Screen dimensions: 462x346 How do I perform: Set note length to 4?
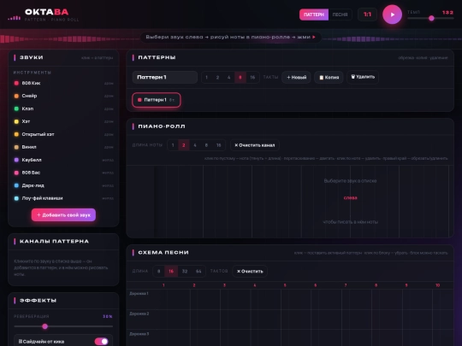[195, 145]
